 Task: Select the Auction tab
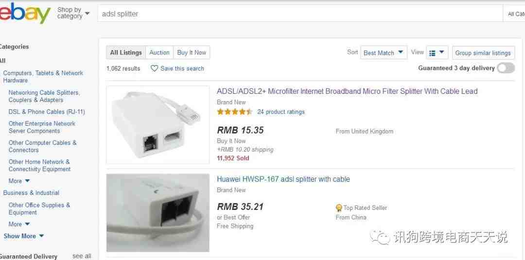(x=159, y=52)
